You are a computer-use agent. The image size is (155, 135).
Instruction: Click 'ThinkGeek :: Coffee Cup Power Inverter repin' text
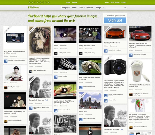tap(140, 86)
